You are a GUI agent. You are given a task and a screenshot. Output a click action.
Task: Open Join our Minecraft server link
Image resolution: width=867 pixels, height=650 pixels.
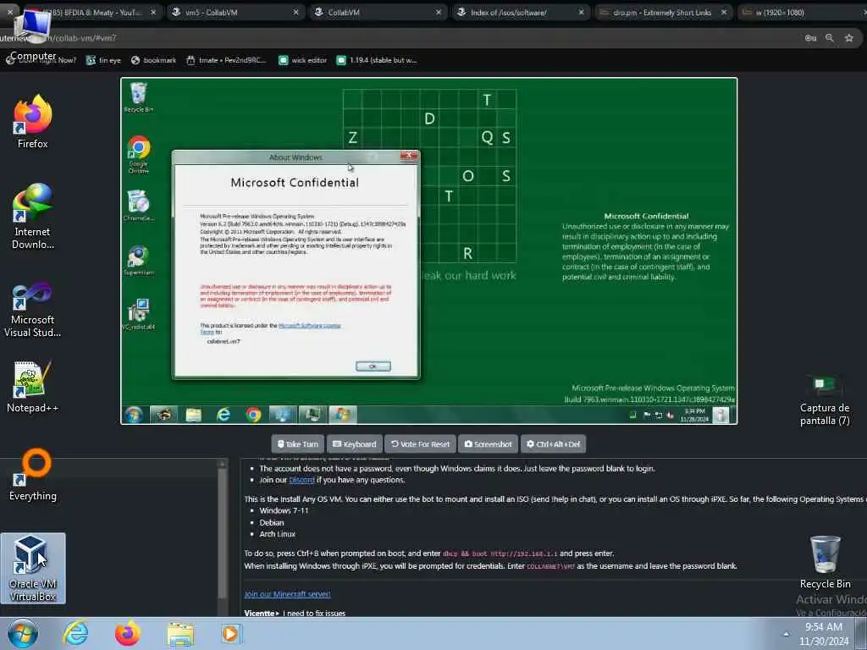point(288,593)
